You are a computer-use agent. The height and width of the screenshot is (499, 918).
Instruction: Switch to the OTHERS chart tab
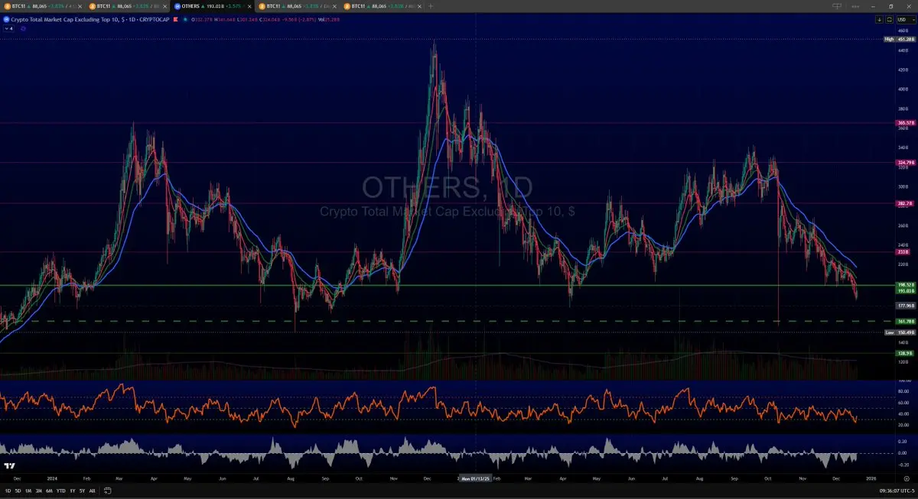213,5
